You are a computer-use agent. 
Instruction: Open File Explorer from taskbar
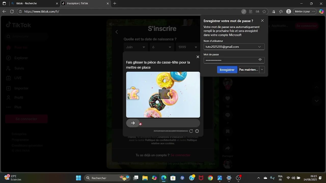[x=145, y=178]
